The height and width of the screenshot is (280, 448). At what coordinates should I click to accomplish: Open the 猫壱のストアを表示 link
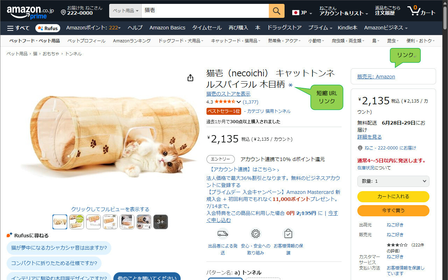[229, 94]
